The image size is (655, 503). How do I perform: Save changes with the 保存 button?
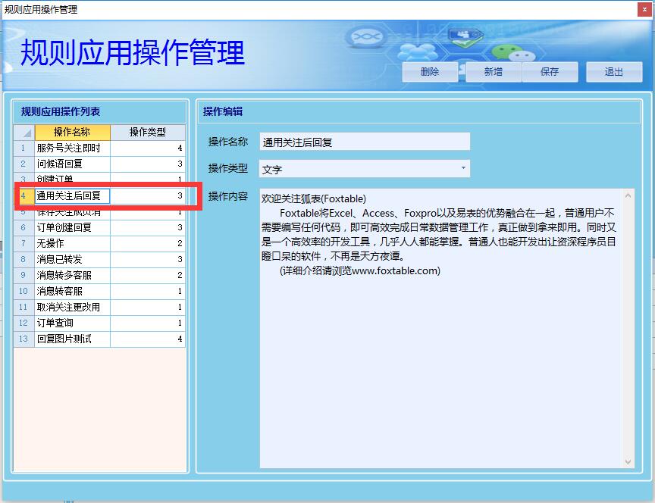(550, 72)
